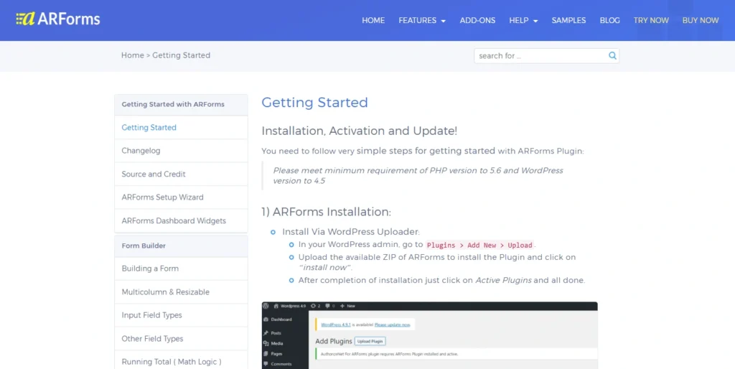This screenshot has width=735, height=369.
Task: Go to the SAMPLES page
Action: pyautogui.click(x=568, y=21)
